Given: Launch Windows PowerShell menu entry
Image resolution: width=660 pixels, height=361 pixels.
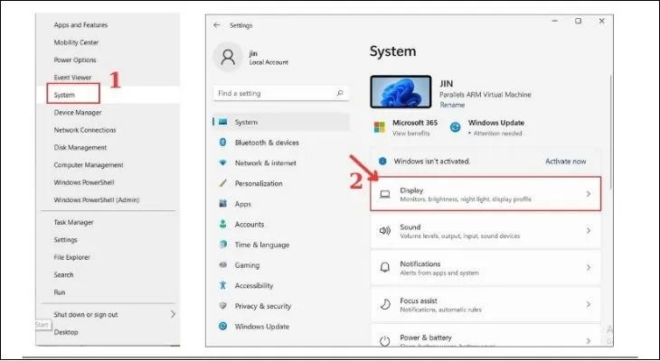Looking at the screenshot, I should 84,182.
